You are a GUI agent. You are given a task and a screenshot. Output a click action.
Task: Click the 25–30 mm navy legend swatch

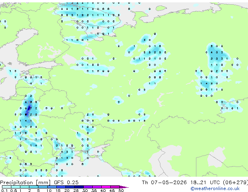[x=79, y=187]
